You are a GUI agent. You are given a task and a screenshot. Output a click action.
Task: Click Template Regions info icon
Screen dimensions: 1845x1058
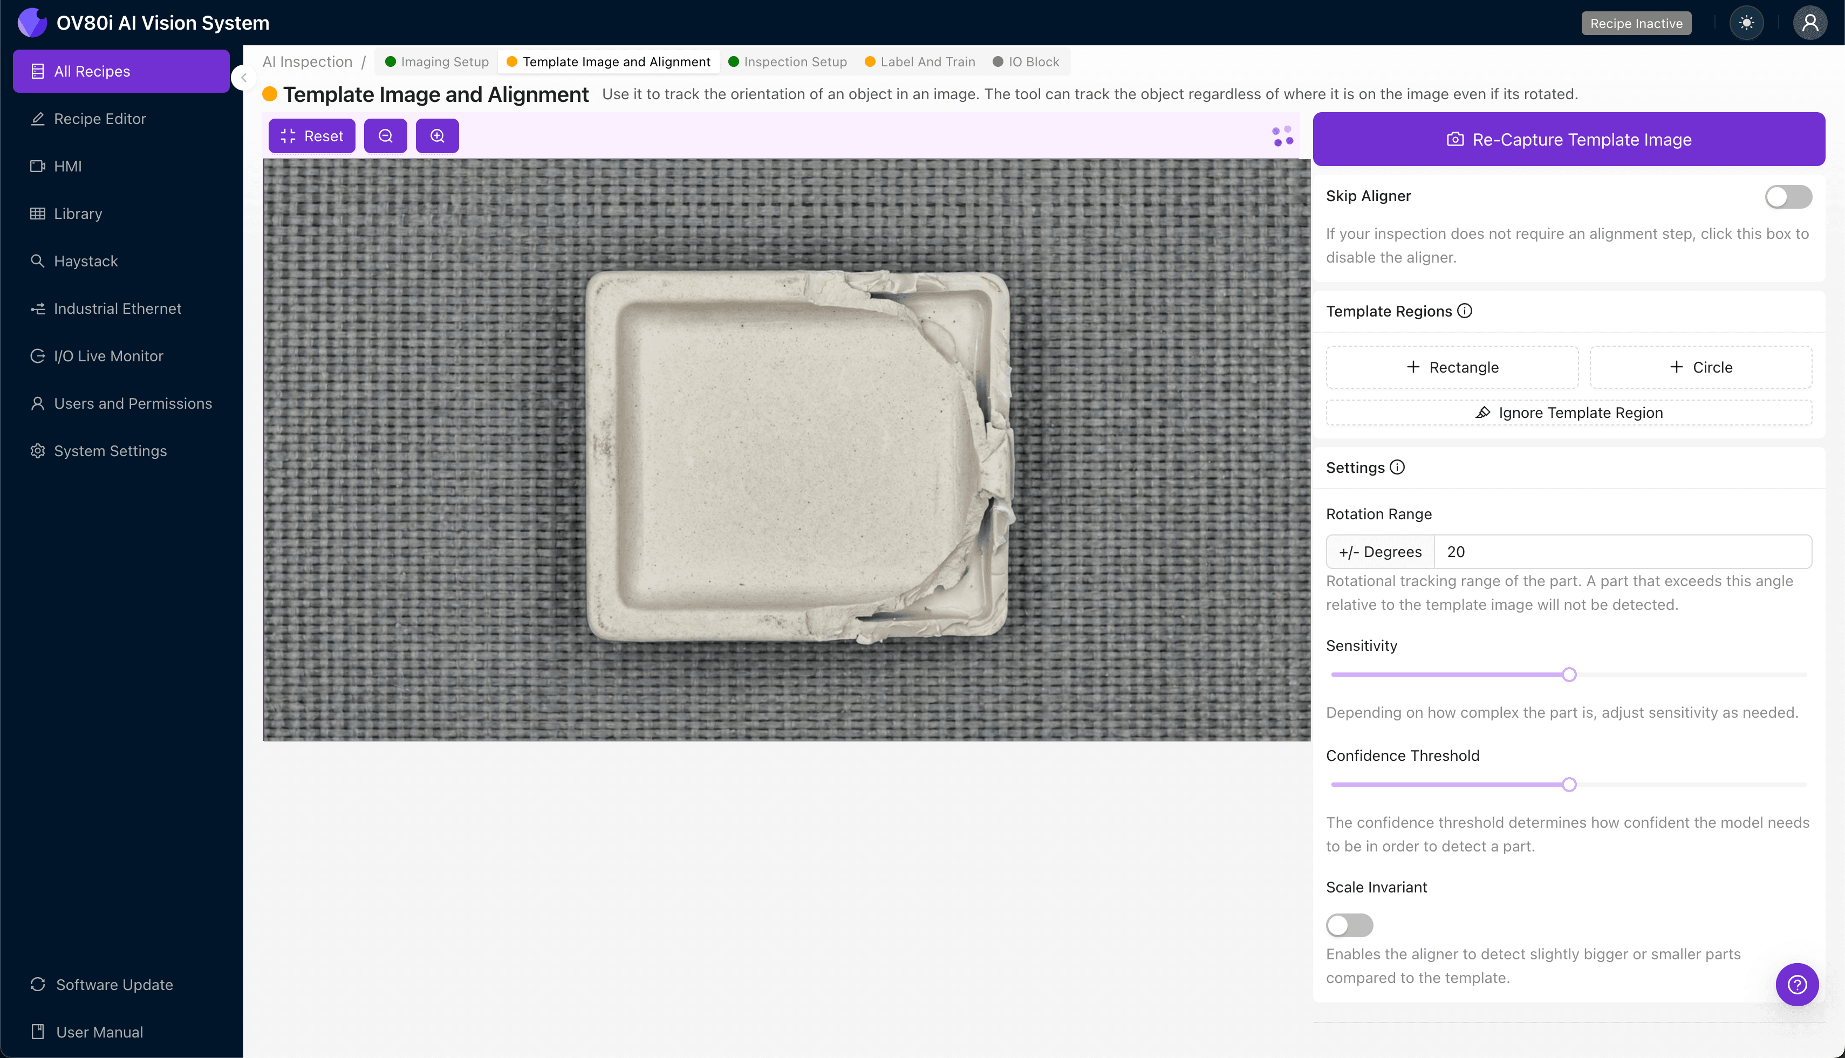point(1465,311)
